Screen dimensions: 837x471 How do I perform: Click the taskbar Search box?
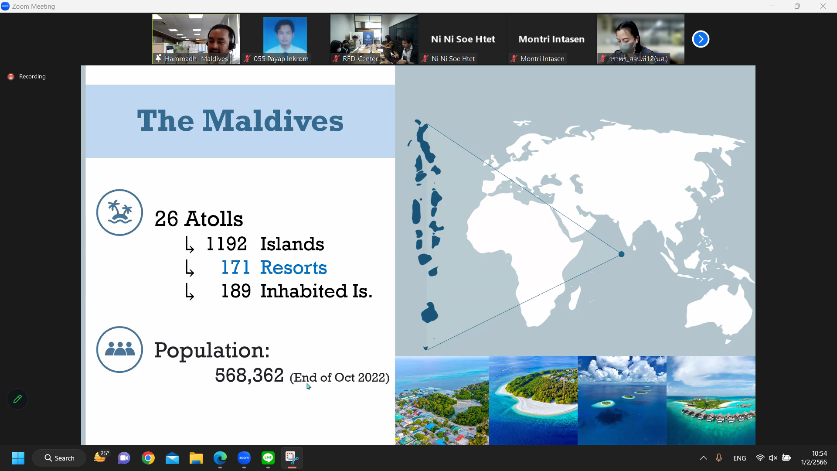coord(59,458)
